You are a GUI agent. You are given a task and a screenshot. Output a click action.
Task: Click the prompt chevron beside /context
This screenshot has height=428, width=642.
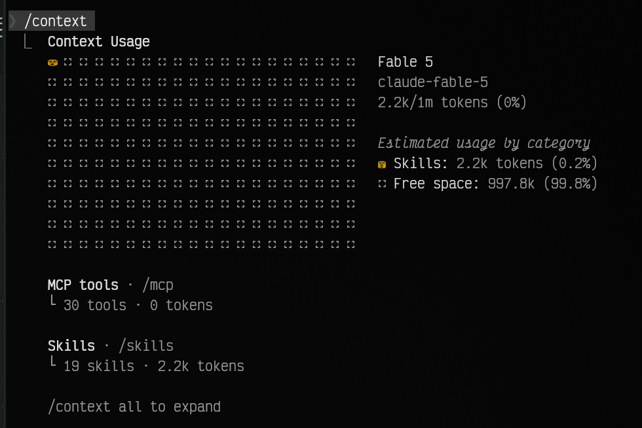pyautogui.click(x=13, y=21)
